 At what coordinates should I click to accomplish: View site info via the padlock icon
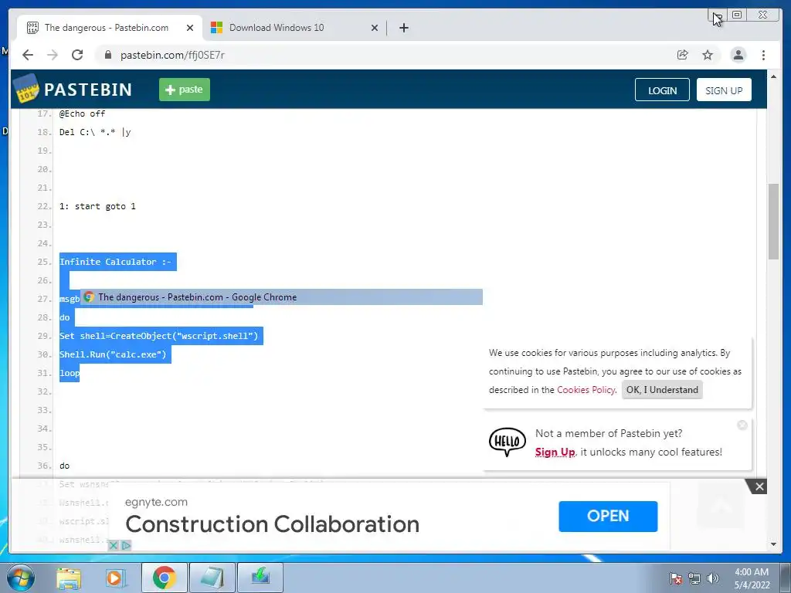108,55
